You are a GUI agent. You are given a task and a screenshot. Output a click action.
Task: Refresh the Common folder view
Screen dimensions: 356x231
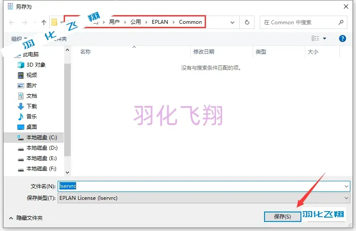pyautogui.click(x=247, y=22)
